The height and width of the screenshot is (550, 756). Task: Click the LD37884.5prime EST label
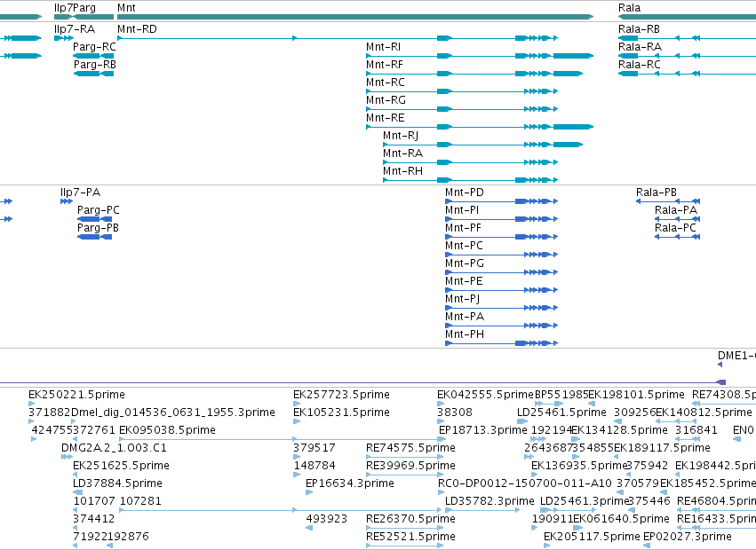click(117, 483)
